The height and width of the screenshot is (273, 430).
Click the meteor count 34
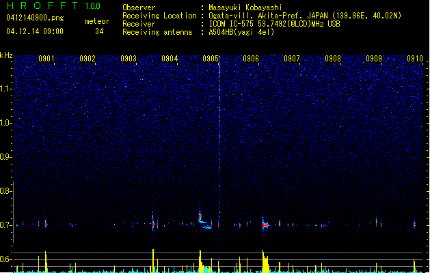99,31
